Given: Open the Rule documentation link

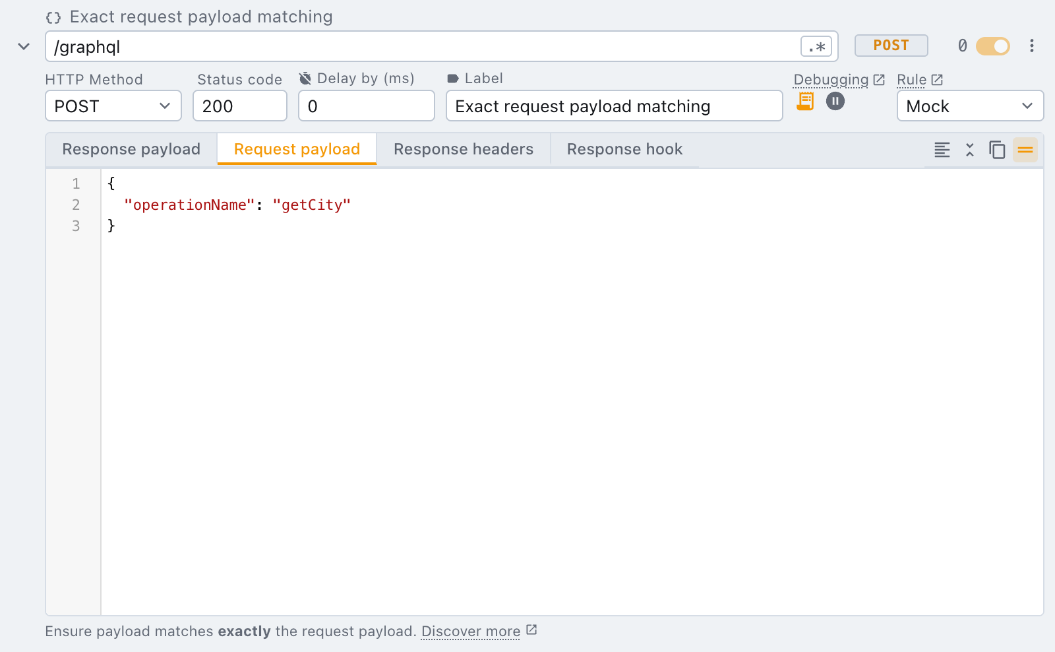Looking at the screenshot, I should (x=920, y=80).
